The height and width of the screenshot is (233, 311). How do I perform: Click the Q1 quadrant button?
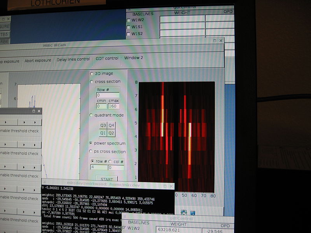pyautogui.click(x=103, y=133)
